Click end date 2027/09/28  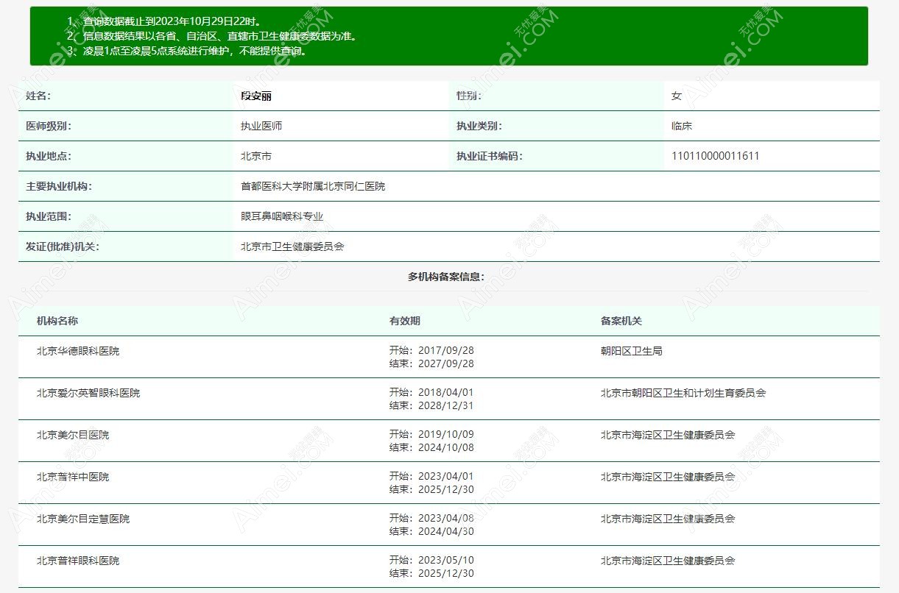[446, 363]
